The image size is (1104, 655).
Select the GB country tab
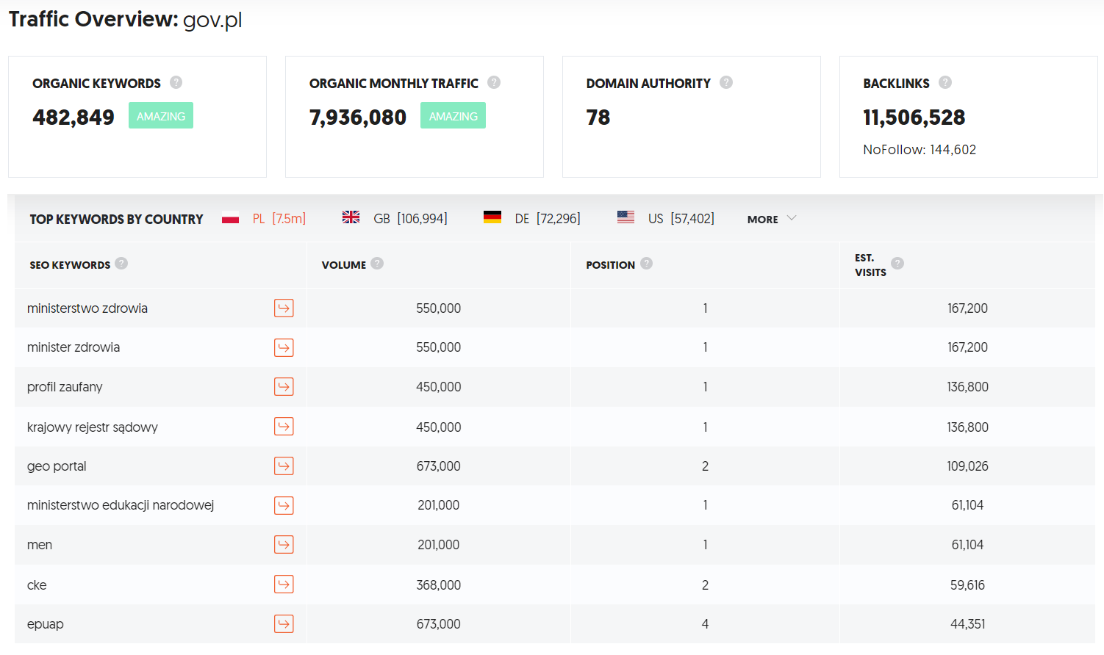[x=395, y=218]
